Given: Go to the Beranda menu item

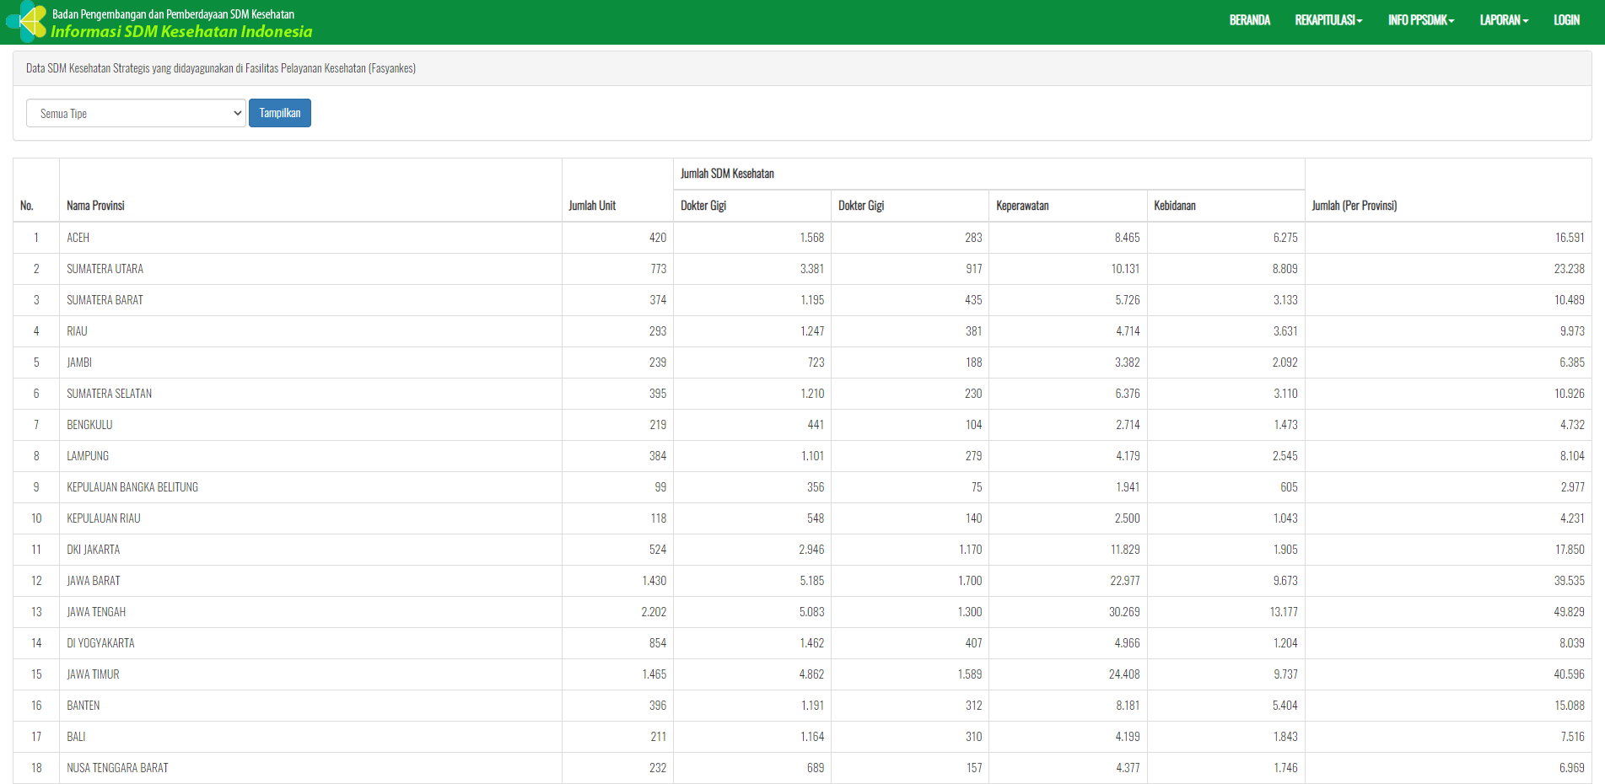Looking at the screenshot, I should click(1249, 20).
